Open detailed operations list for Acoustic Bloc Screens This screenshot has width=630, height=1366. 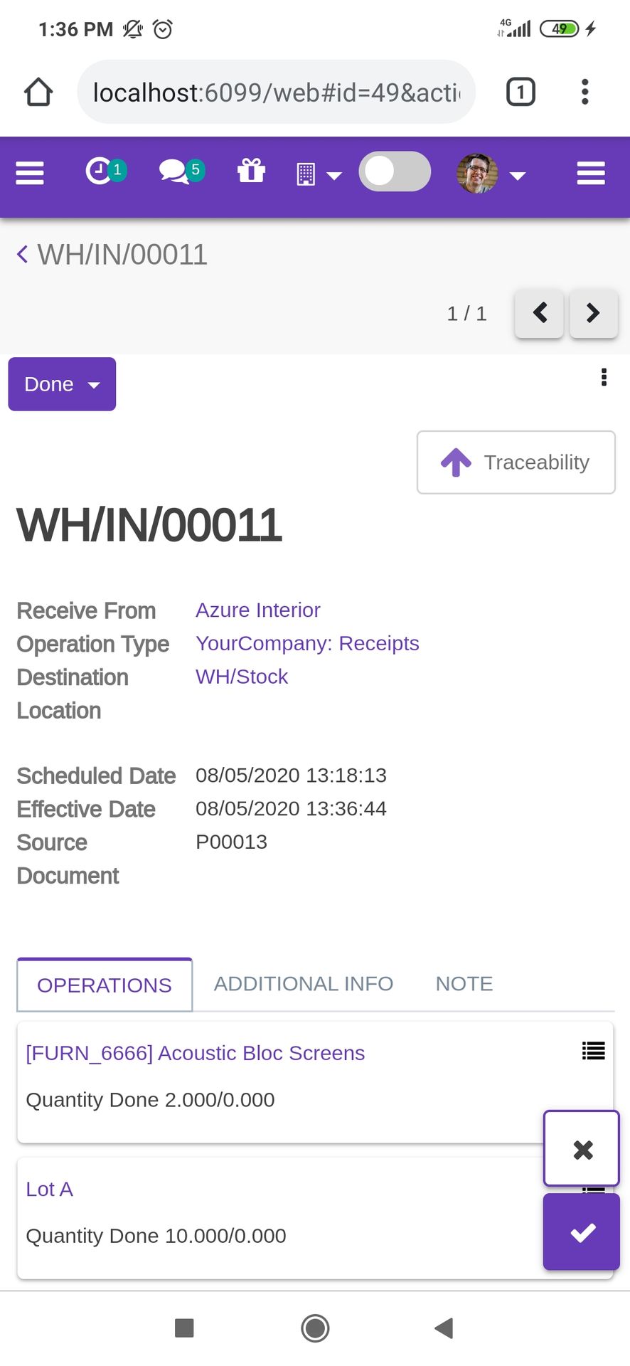(x=594, y=1051)
